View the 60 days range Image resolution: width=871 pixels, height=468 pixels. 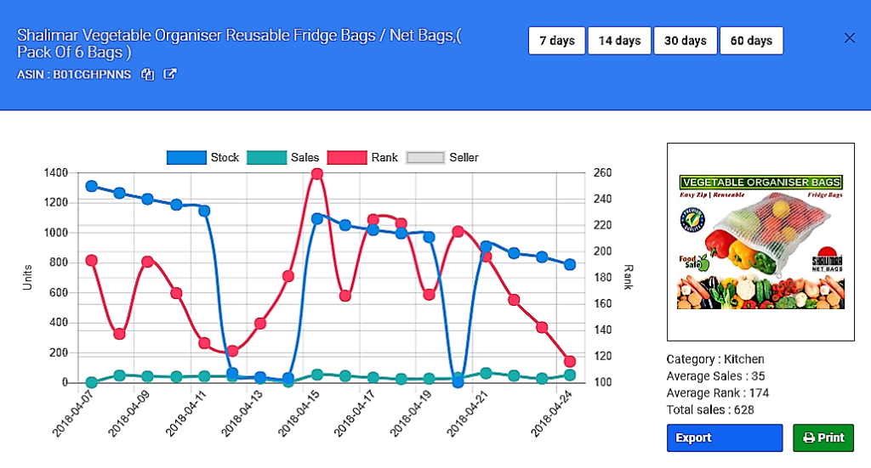752,41
